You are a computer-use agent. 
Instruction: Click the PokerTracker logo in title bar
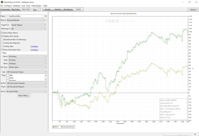coord(2,2)
